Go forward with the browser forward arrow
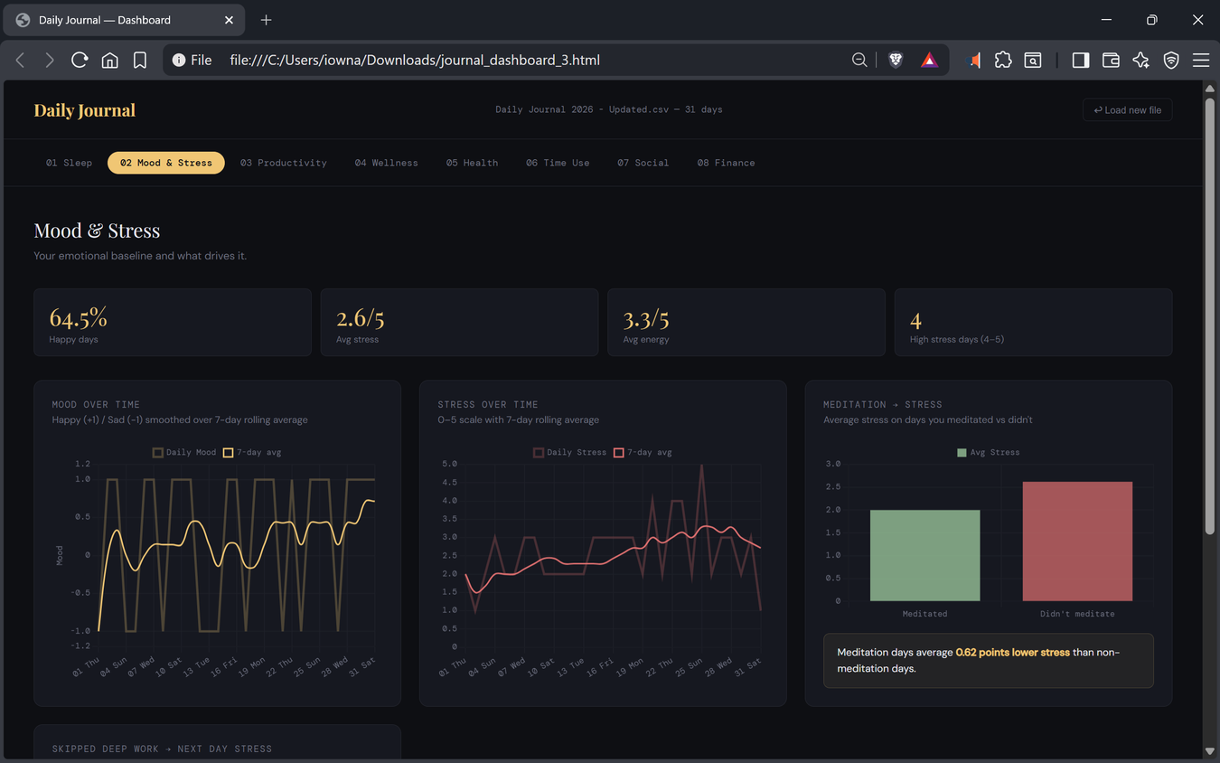Viewport: 1220px width, 763px height. click(x=50, y=60)
